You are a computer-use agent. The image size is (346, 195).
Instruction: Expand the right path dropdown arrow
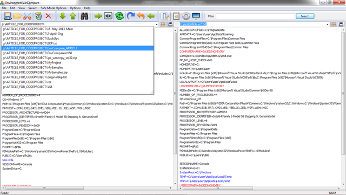(327, 24)
